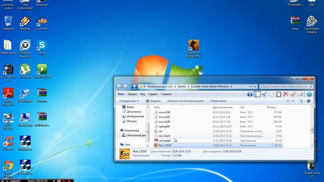Click Записать на оптический диск
The image size is (324, 182).
[185, 101]
